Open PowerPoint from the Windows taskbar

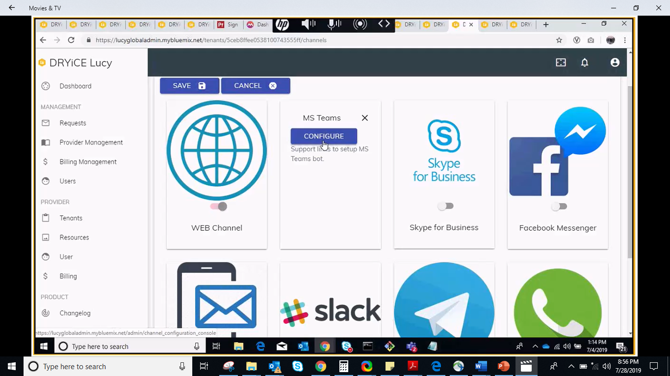tap(504, 366)
